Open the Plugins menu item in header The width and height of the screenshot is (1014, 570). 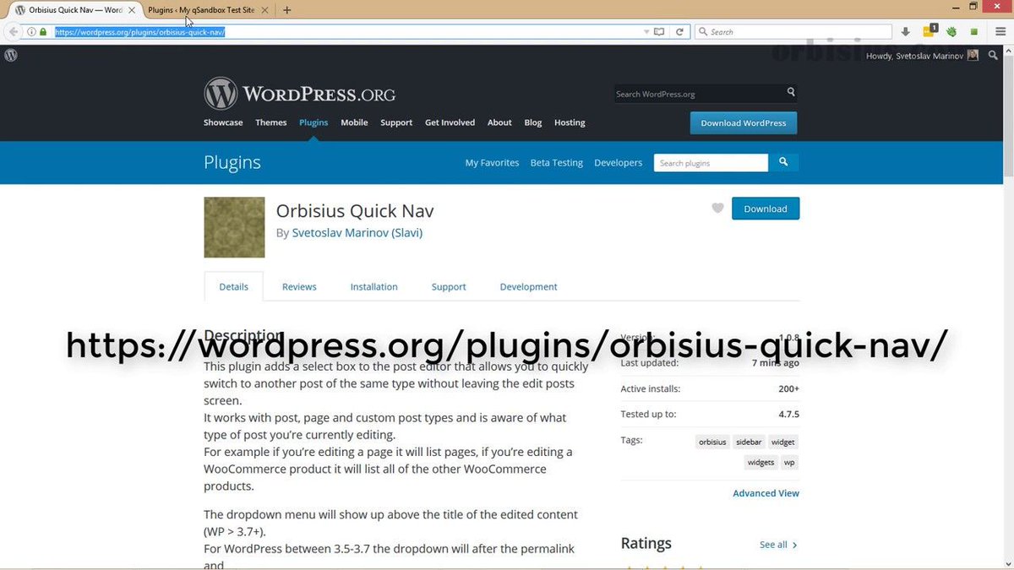[x=313, y=122]
